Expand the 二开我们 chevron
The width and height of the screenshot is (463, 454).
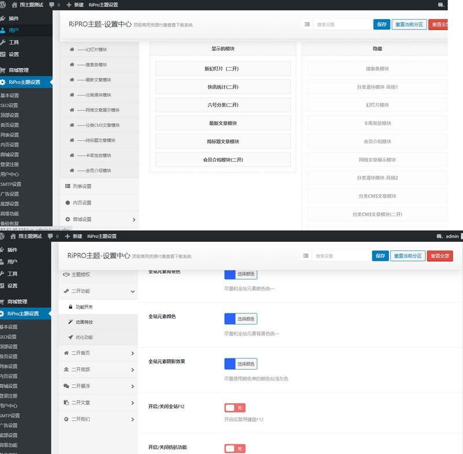[x=133, y=419]
